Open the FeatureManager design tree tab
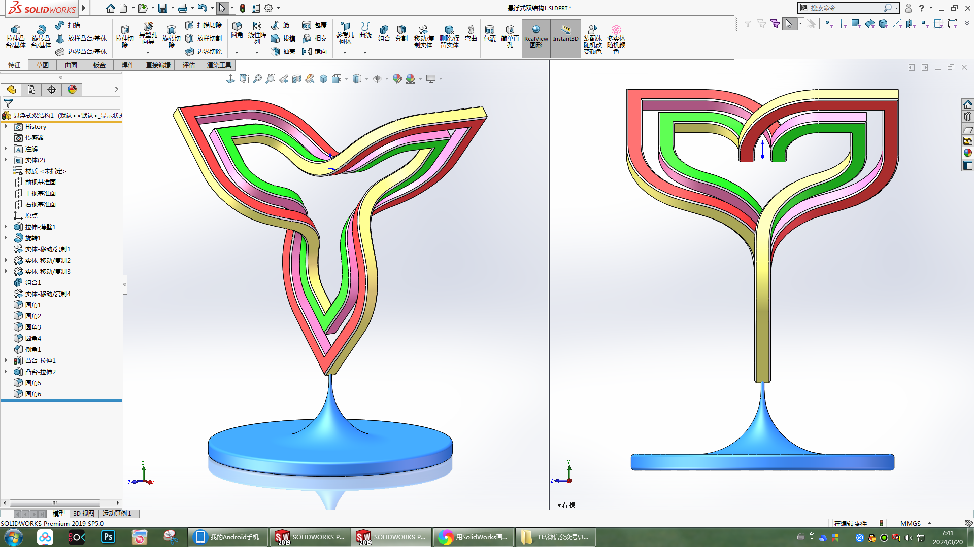 tap(11, 90)
